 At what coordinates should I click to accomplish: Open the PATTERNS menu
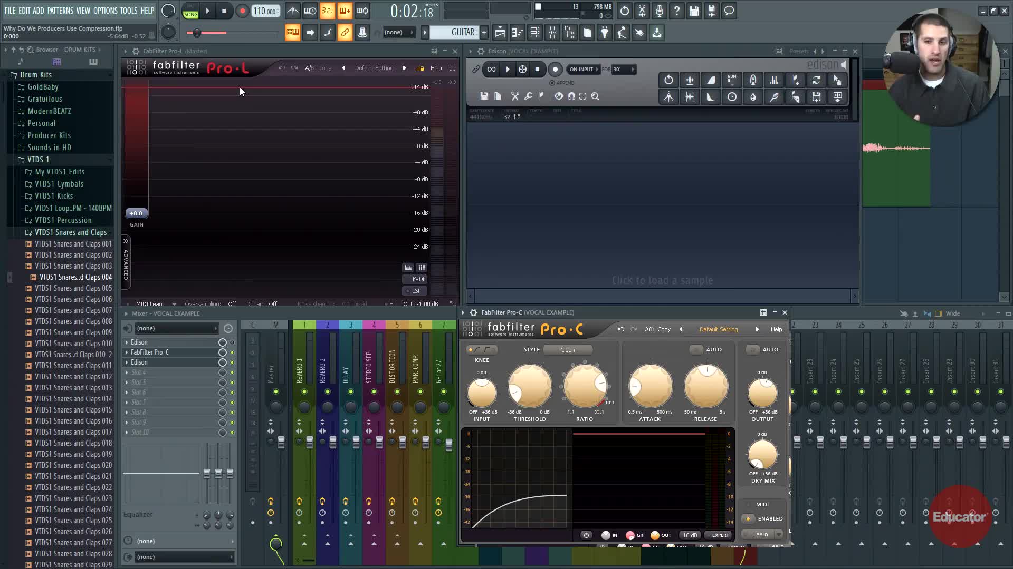tap(60, 10)
